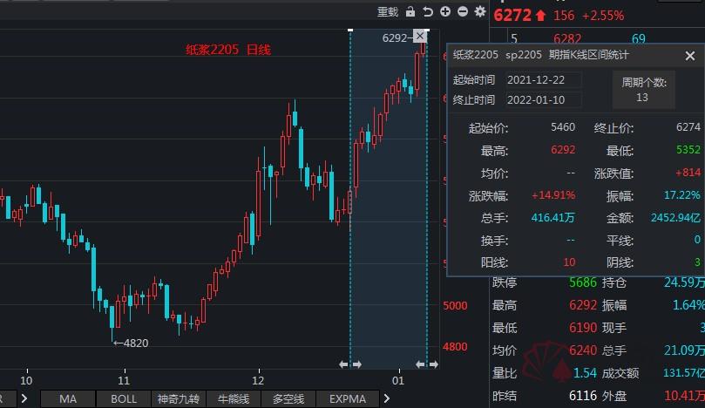The image size is (705, 408).
Task: Select the 多空线 indicator tab
Action: coord(288,399)
